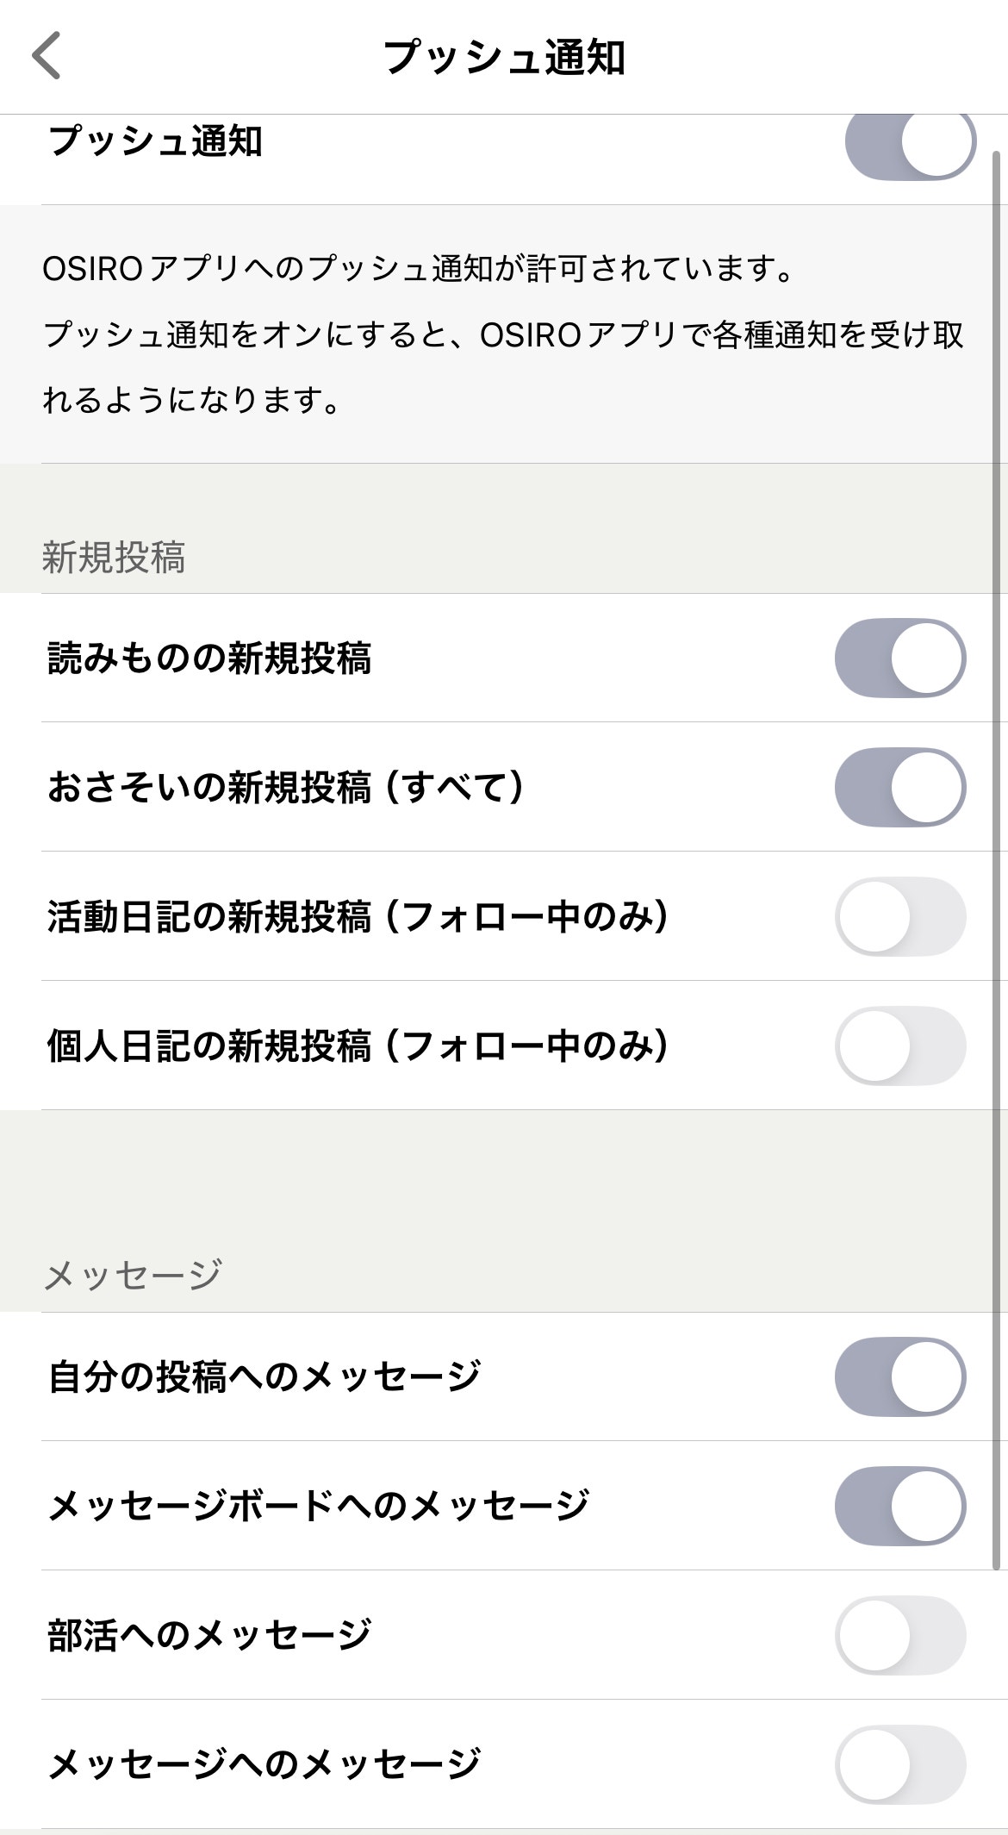Tap the プッシュ通知 page title

click(x=504, y=58)
